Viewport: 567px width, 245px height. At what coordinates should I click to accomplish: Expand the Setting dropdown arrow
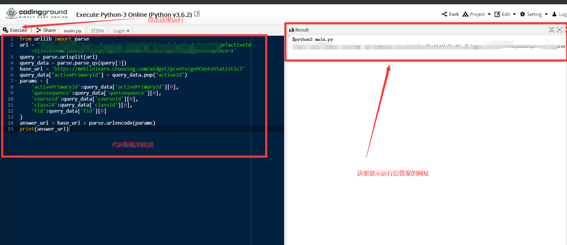(x=546, y=14)
